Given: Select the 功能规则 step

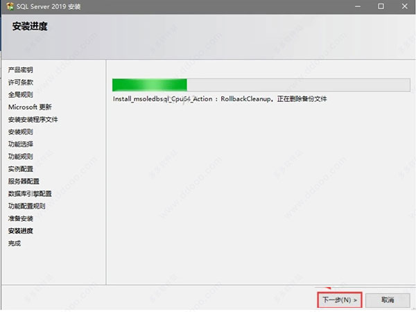Looking at the screenshot, I should pyautogui.click(x=20, y=157).
